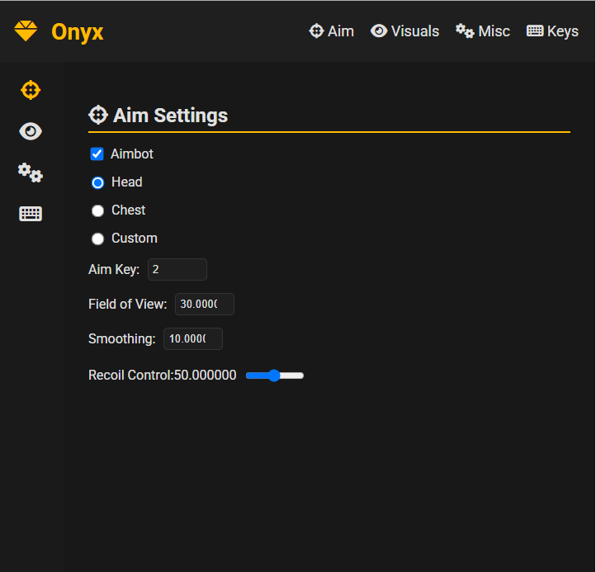Open the Misc tab in top navigation
Image resolution: width=596 pixels, height=572 pixels.
[483, 31]
